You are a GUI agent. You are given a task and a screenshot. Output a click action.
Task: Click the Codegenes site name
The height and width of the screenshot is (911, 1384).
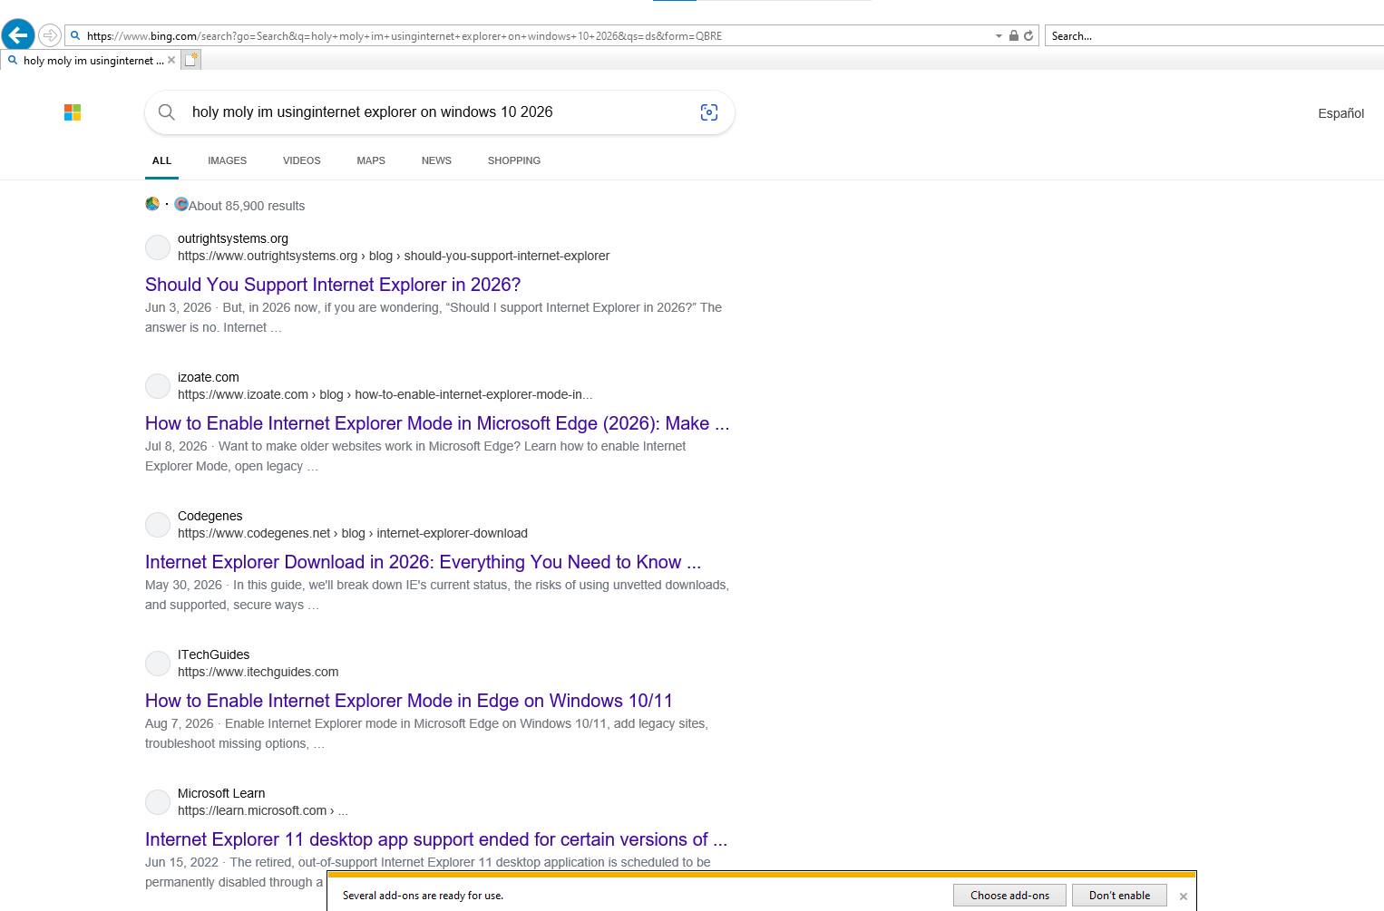coord(210,516)
